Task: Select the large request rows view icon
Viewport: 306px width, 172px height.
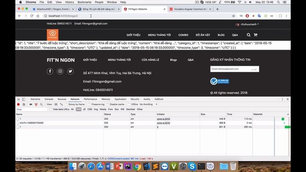Action: point(56,104)
